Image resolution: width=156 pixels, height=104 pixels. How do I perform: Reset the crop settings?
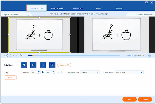(x=10, y=78)
